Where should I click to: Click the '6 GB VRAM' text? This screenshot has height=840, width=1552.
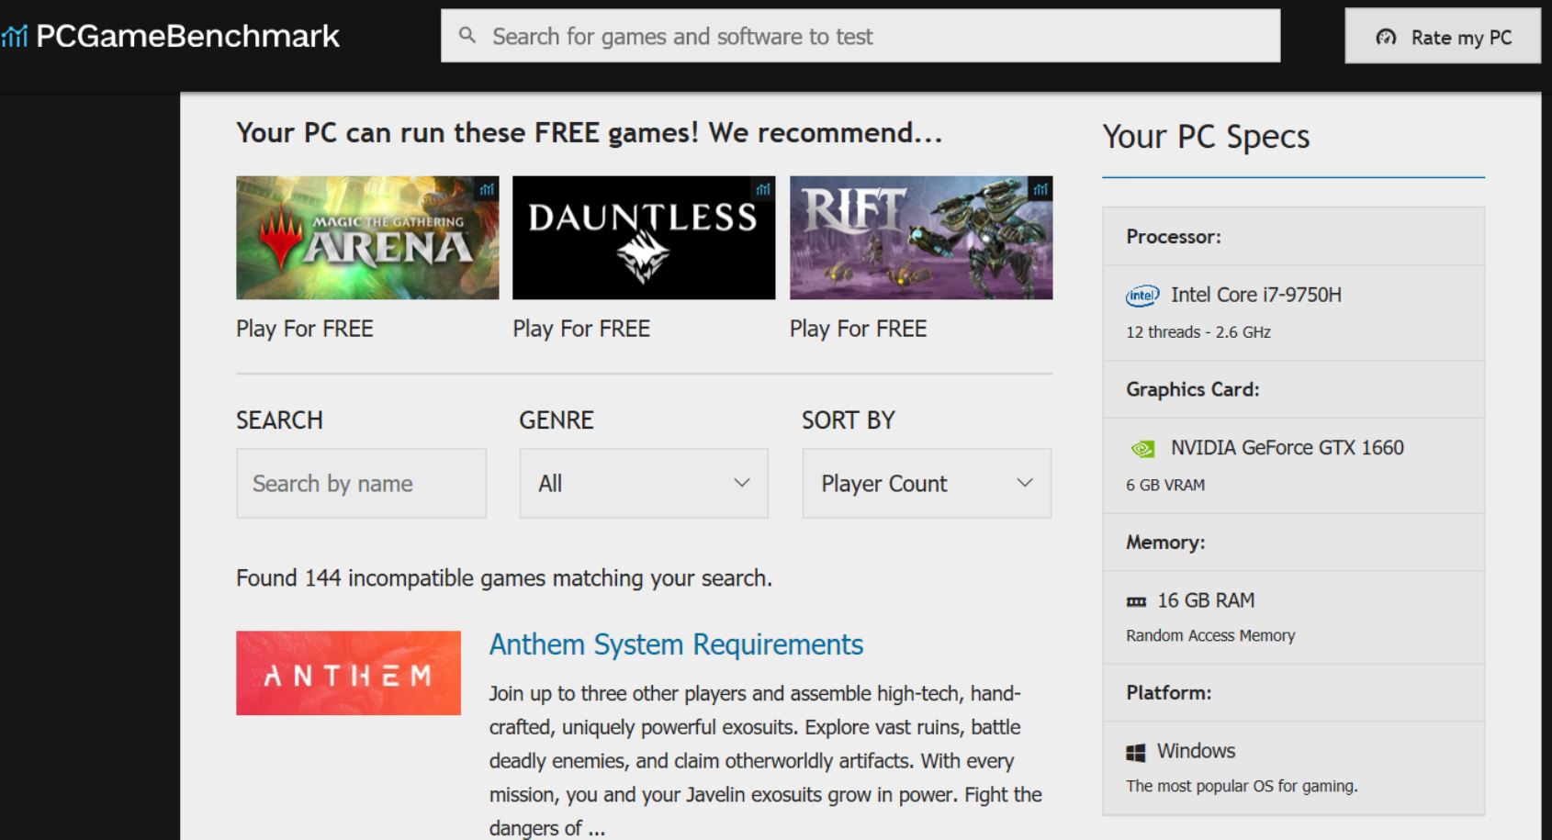pos(1165,486)
